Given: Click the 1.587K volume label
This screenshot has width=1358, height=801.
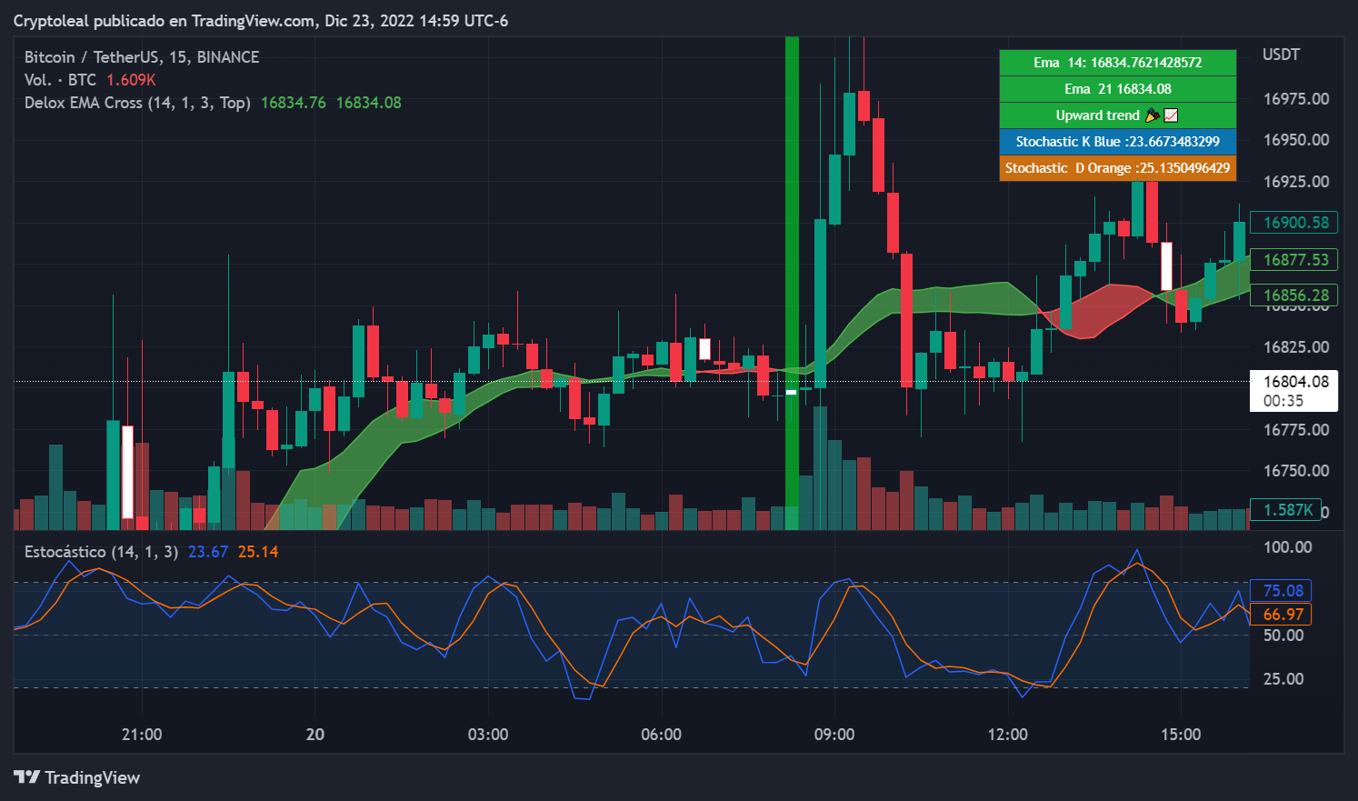Looking at the screenshot, I should (1287, 510).
